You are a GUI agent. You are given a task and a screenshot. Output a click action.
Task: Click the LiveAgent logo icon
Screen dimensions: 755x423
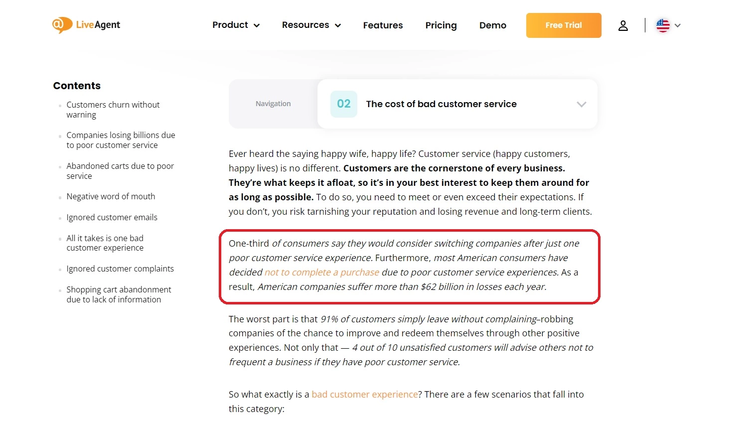click(x=62, y=25)
